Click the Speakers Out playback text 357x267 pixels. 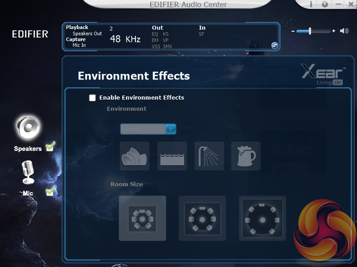(87, 33)
